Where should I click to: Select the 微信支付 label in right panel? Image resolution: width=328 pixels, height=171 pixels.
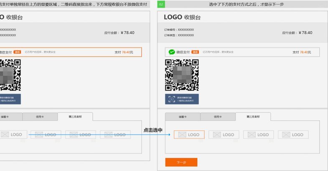pos(183,52)
